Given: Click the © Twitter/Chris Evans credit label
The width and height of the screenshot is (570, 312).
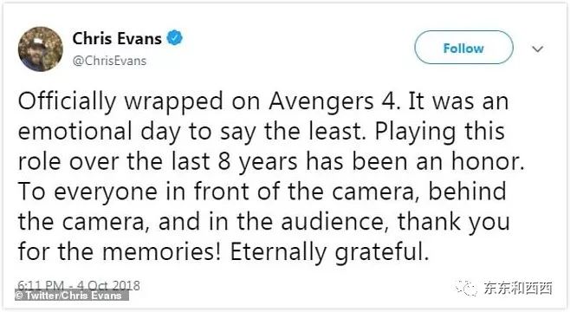Looking at the screenshot, I should 72,296.
